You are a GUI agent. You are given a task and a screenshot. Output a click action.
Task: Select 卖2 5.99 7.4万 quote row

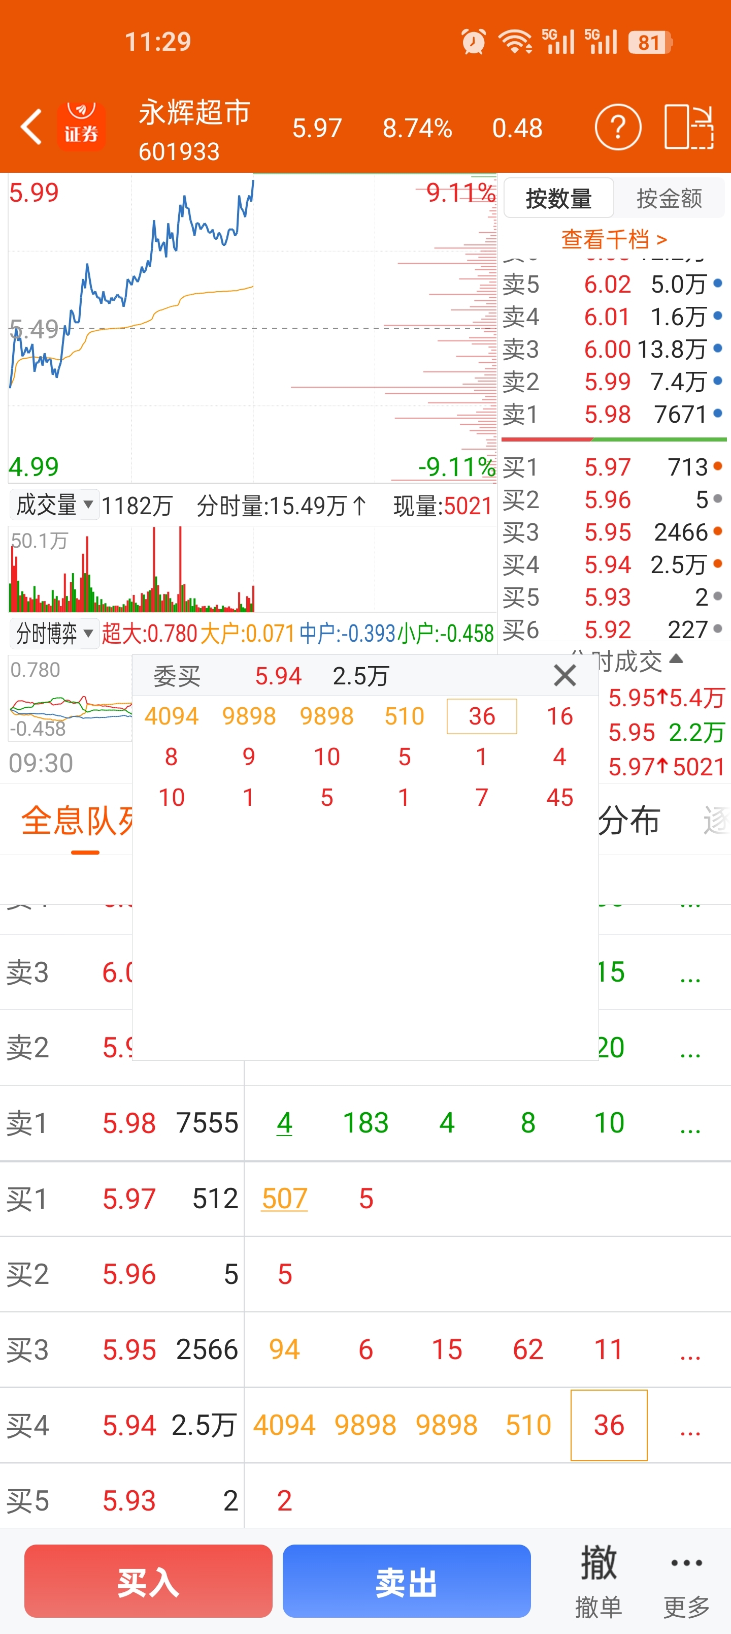point(614,381)
